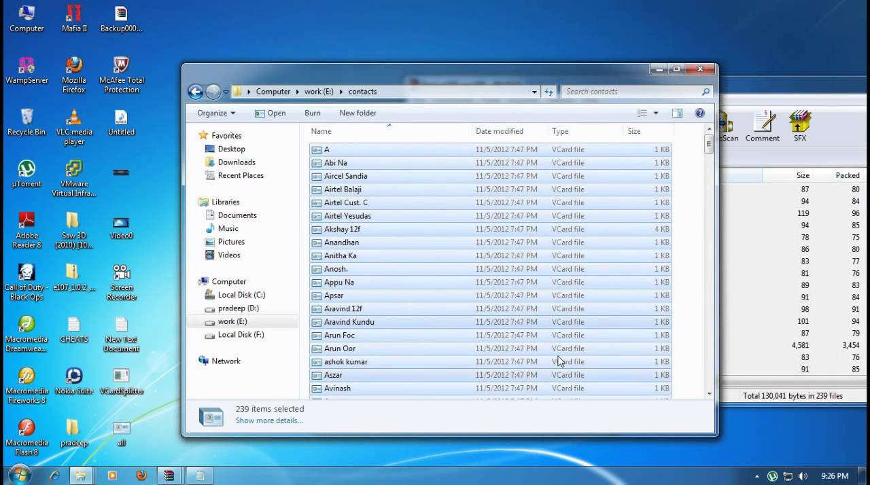Sort by the Name column header

[x=389, y=131]
